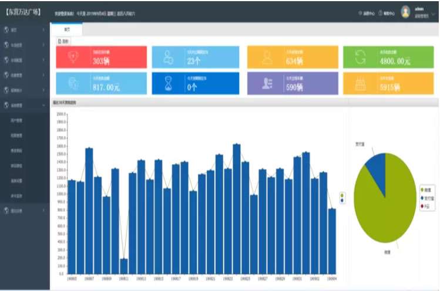The width and height of the screenshot is (440, 291).
Task: Click the 【东营万达广场】 title
Action: tap(23, 12)
